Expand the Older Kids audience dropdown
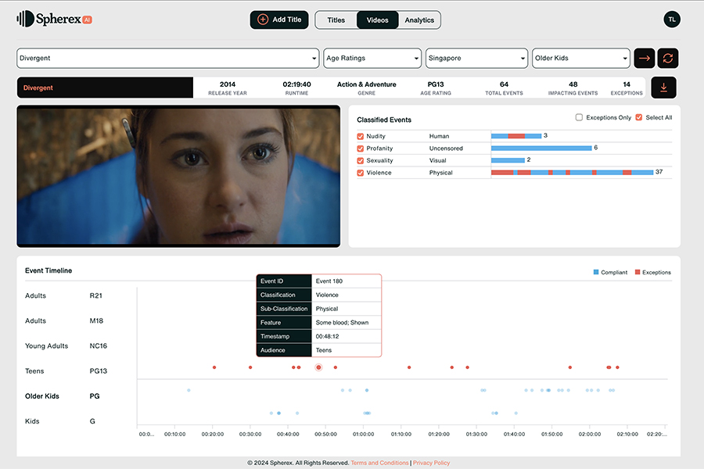Image resolution: width=704 pixels, height=469 pixels. point(580,59)
